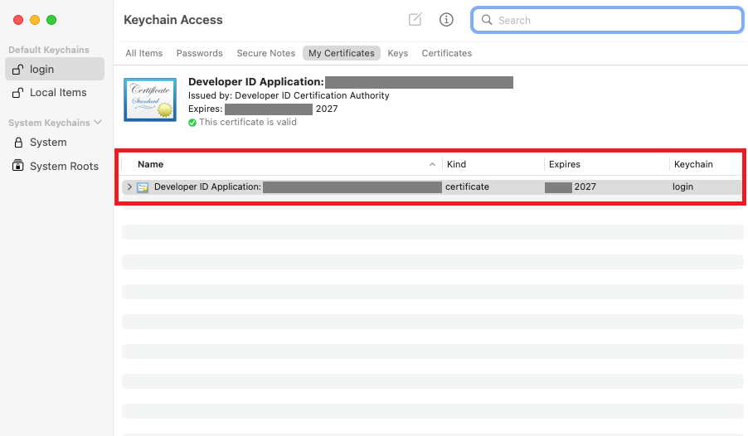Click the "certificate" kind cell
Screen dimensions: 748x436
pyautogui.click(x=467, y=187)
